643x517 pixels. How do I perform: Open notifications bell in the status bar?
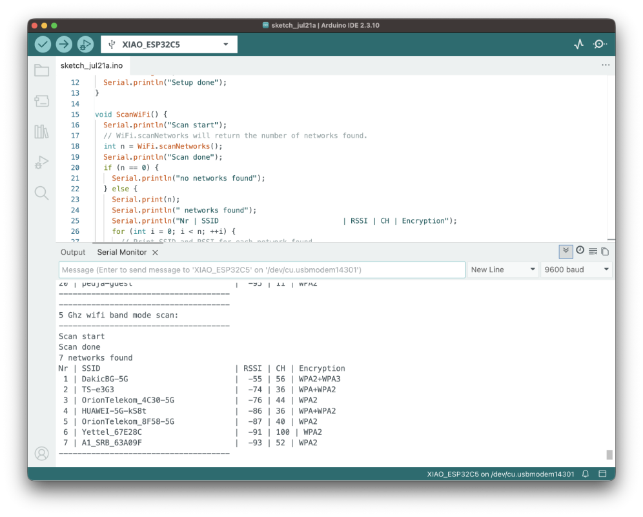[x=586, y=474]
